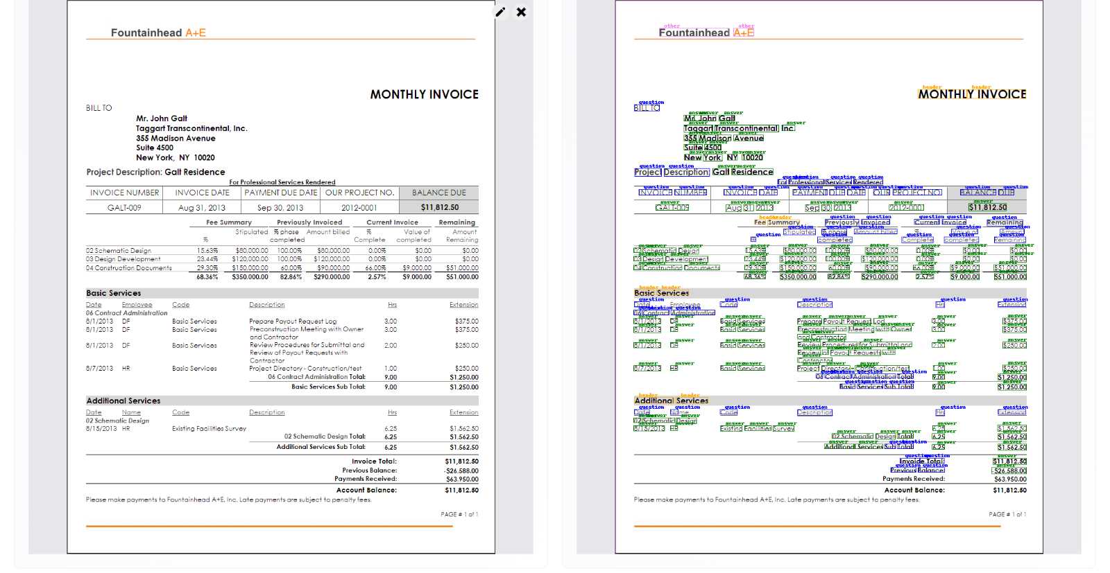Click '$63,950.00' payments amount in left invoice
Viewport: 1110px width, 573px height.
pyautogui.click(x=462, y=479)
